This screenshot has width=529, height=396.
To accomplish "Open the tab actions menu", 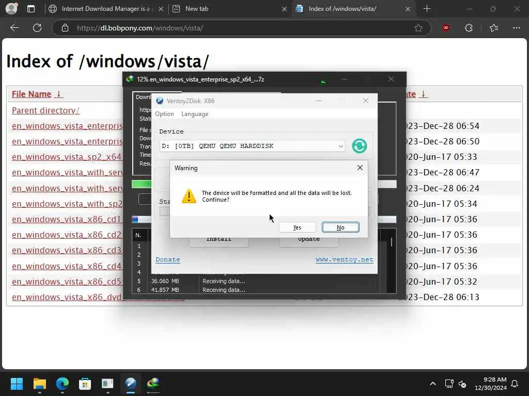I will click(x=31, y=9).
